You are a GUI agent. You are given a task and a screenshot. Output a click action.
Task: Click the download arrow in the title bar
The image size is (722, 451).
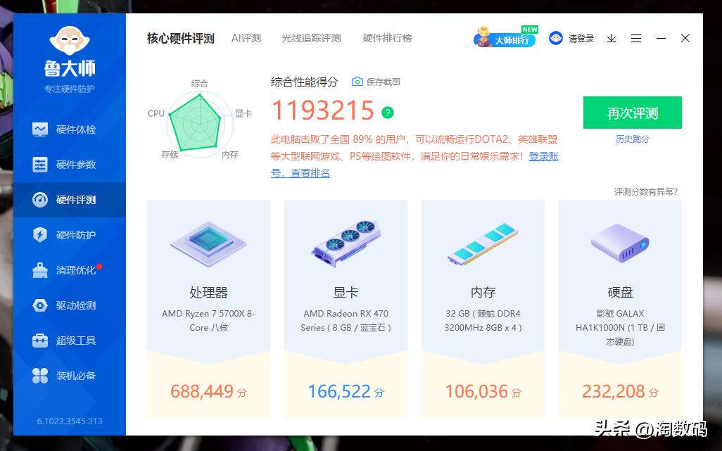tap(611, 39)
